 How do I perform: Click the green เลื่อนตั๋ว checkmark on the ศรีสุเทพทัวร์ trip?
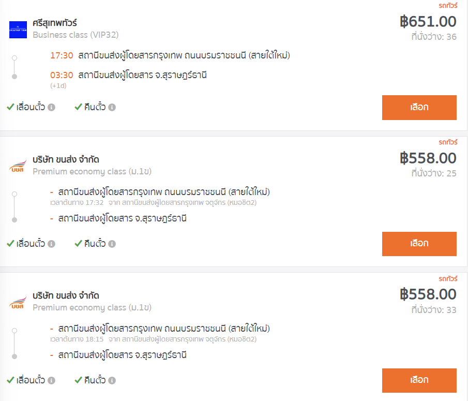[x=10, y=107]
